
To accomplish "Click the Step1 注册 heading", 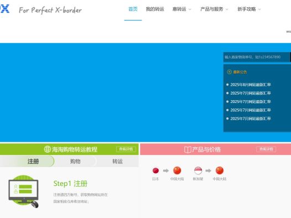I will click(x=70, y=184).
